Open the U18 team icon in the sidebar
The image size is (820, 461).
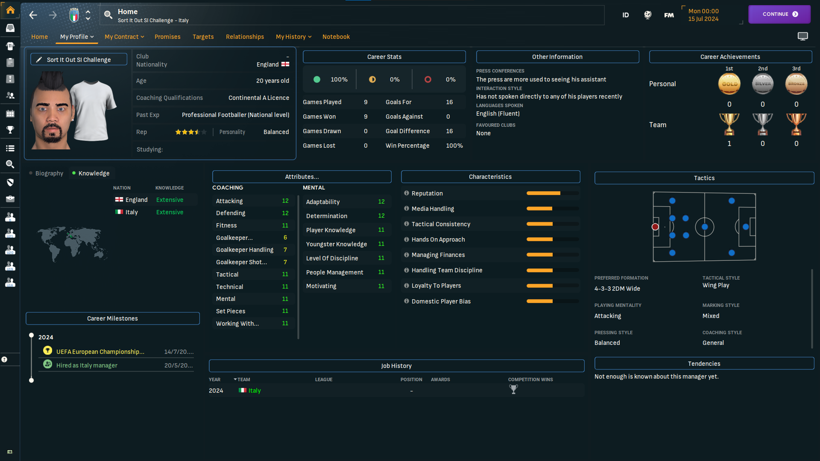(10, 283)
